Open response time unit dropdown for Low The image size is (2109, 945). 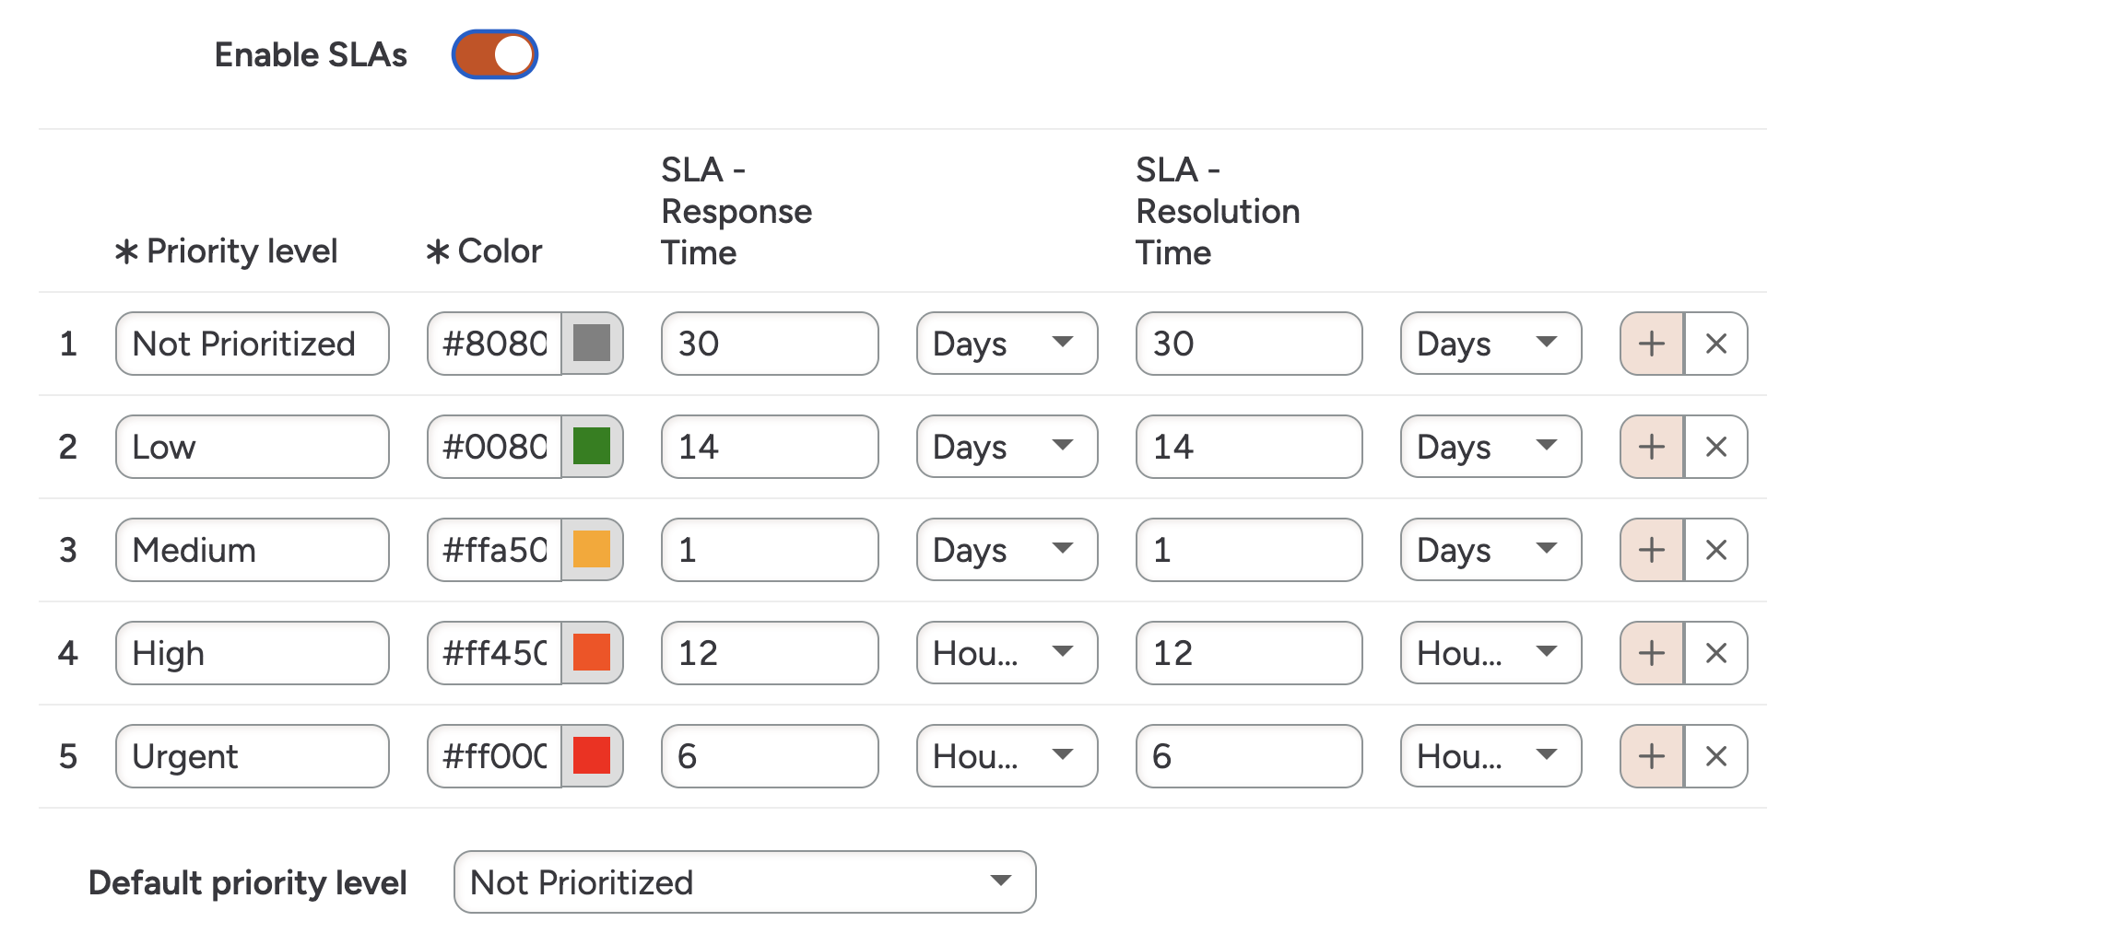point(1007,447)
